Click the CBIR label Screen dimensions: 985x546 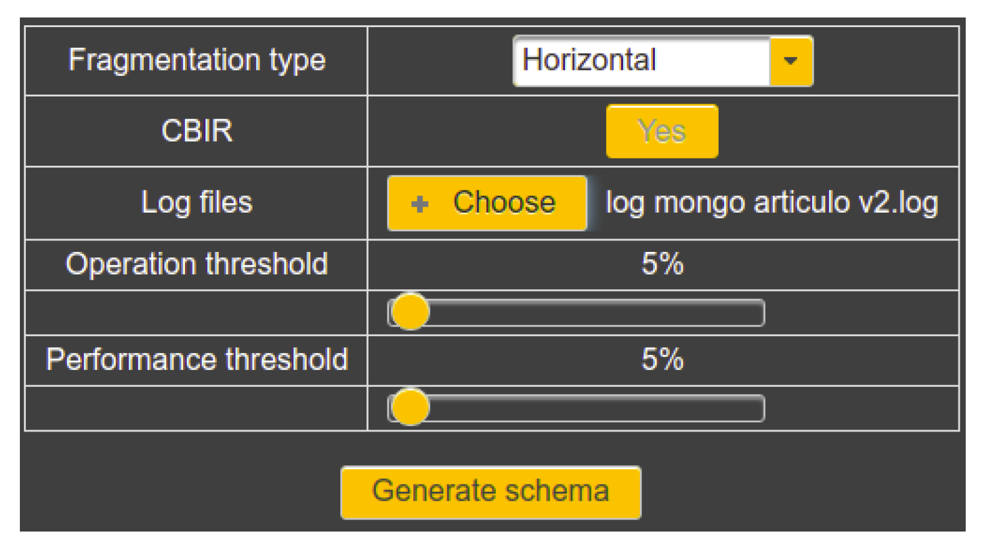(x=197, y=131)
